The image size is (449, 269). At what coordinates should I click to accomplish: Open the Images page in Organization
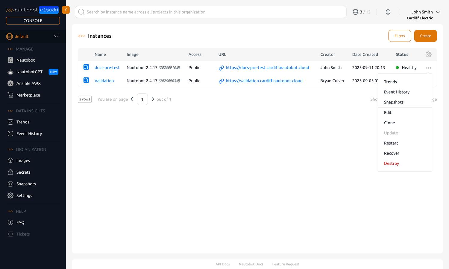click(x=23, y=161)
